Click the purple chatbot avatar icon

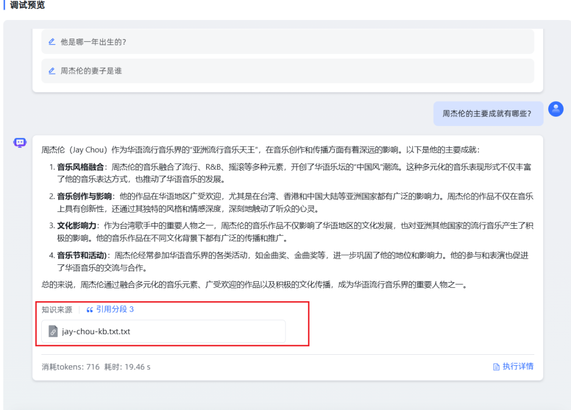pyautogui.click(x=20, y=143)
